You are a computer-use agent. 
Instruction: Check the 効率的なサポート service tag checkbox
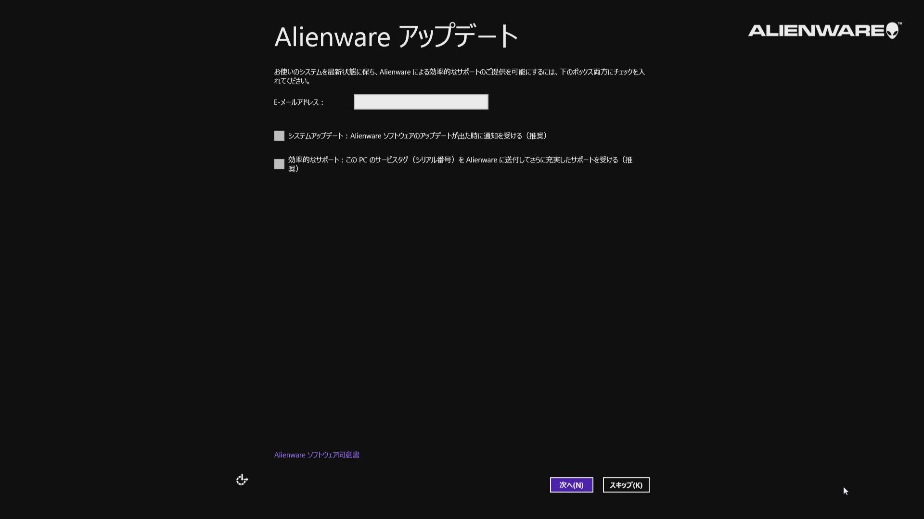[279, 164]
